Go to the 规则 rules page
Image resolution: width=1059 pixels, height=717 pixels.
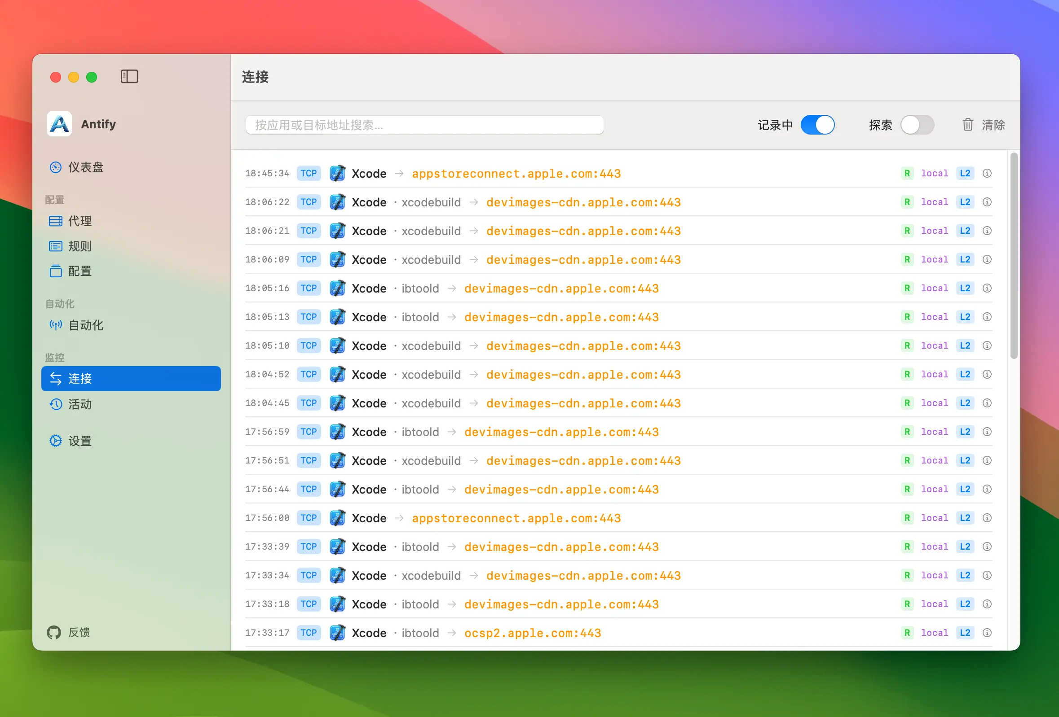click(131, 246)
